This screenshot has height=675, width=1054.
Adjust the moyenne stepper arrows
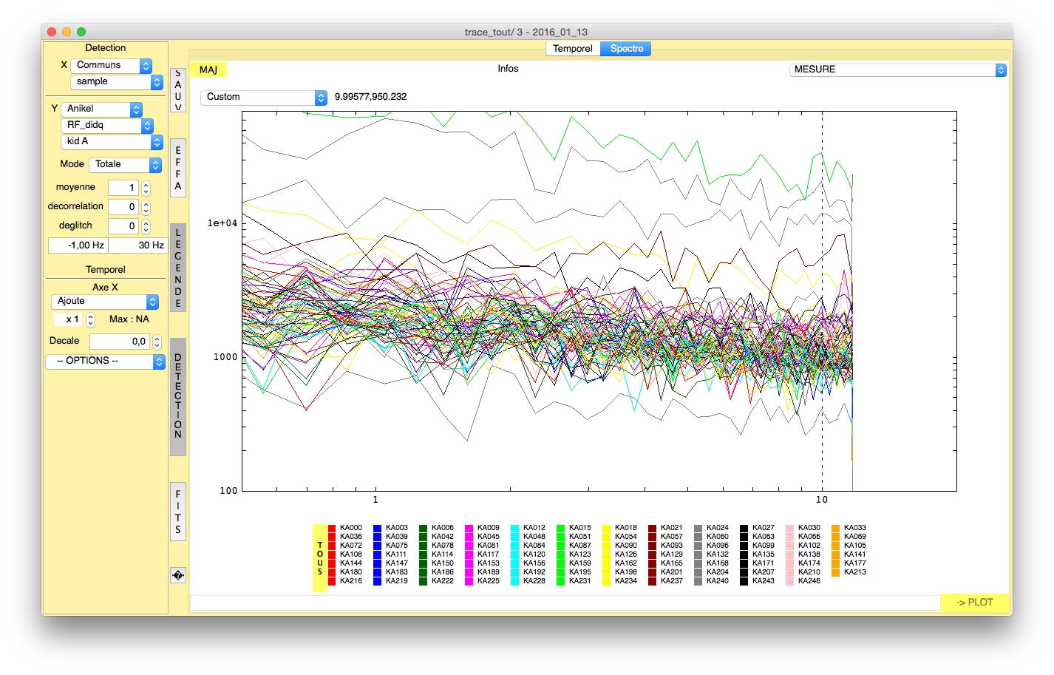click(x=146, y=188)
